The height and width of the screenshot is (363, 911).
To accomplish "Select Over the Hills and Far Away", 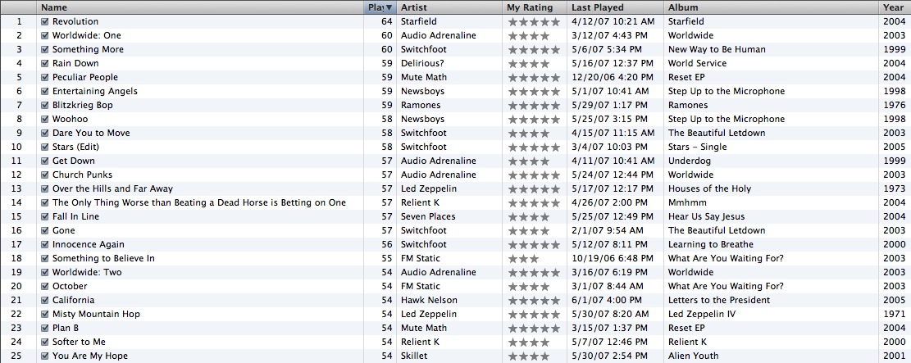I will click(112, 188).
